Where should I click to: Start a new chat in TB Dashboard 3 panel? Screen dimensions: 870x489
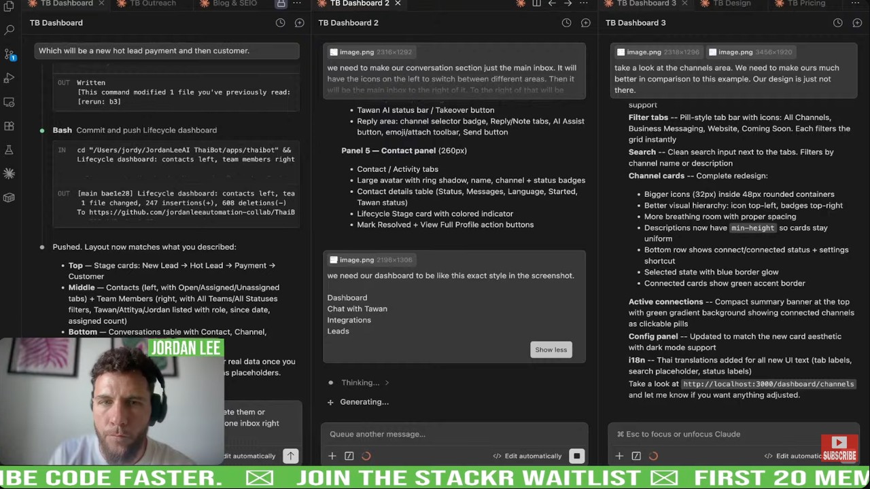(856, 22)
